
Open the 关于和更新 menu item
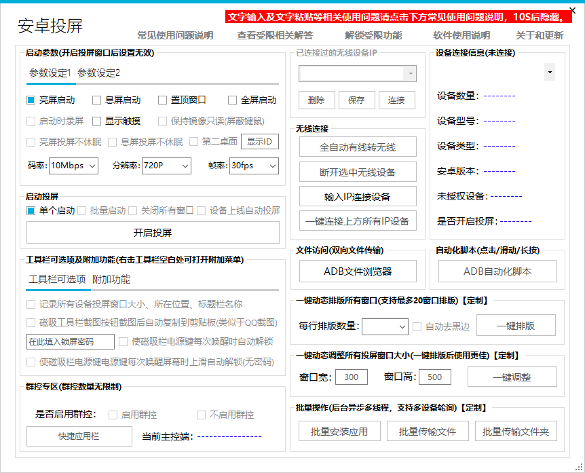[539, 36]
